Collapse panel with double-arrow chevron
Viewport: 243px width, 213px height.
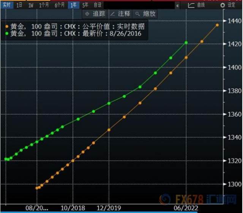click(x=178, y=6)
